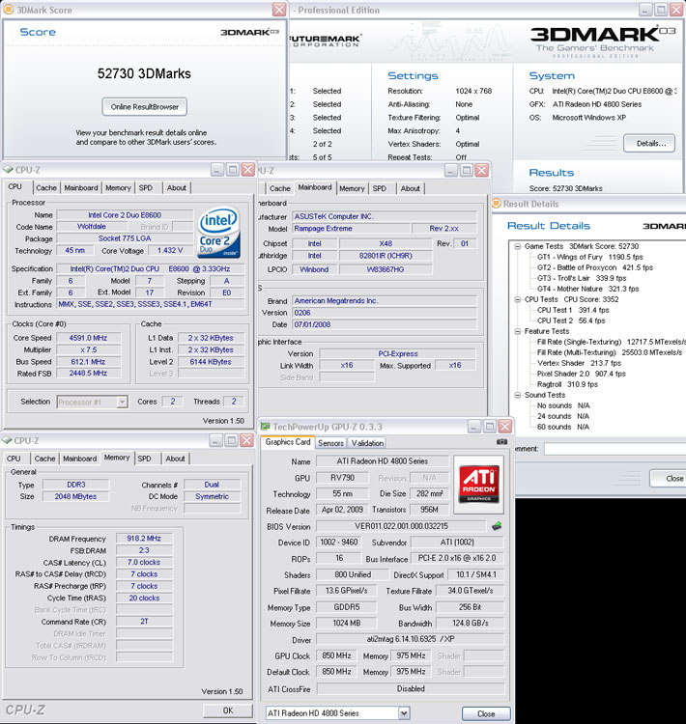Click the Intel Core 2 Duo logo
Screen dimensions: 686x724
click(219, 232)
